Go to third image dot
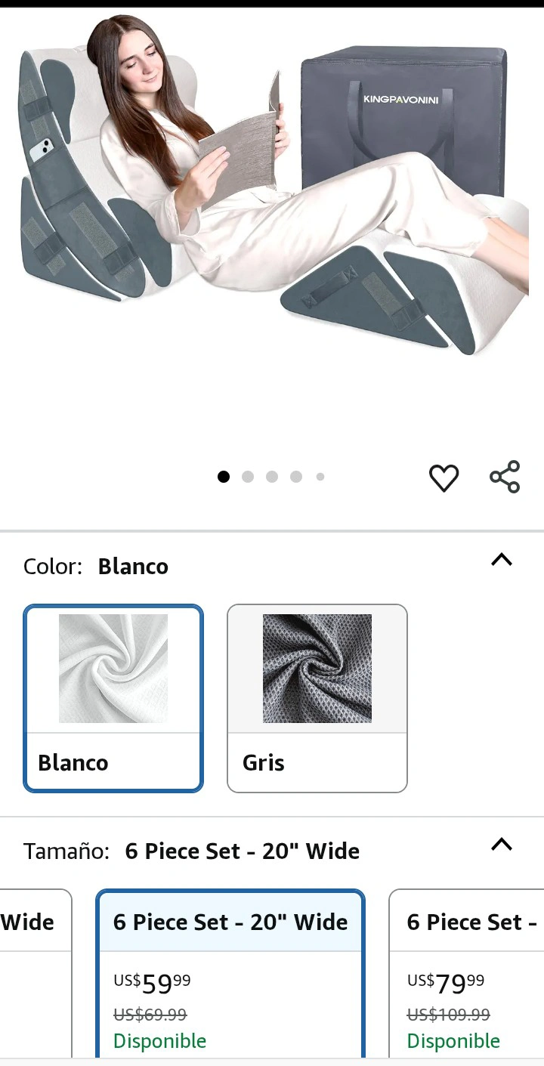 pos(272,477)
